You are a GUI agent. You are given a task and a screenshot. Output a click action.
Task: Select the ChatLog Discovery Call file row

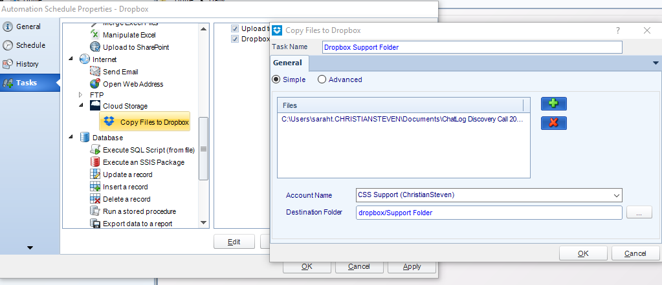tap(403, 120)
